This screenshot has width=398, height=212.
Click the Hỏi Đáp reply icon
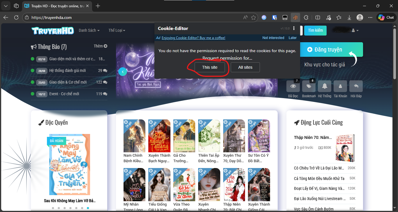356,86
